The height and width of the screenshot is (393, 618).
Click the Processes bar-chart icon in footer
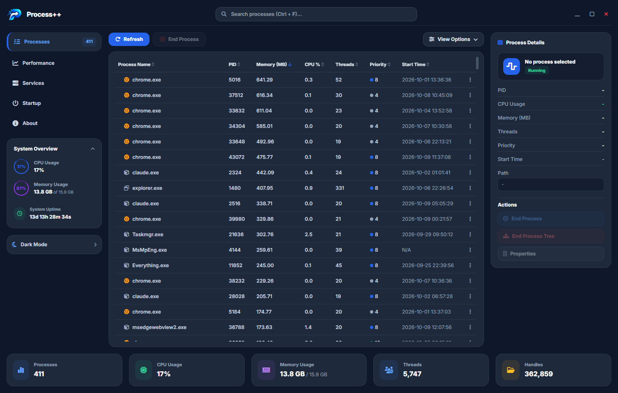[x=21, y=370]
